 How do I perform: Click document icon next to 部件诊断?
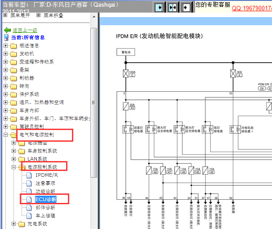click(x=29, y=208)
